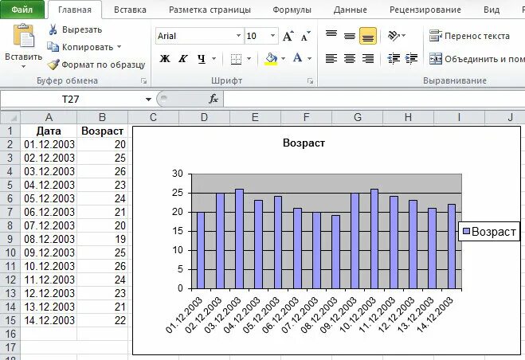Align text to middle of cell

[x=350, y=36]
